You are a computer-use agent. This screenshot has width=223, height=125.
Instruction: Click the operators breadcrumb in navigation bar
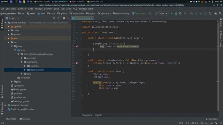(104, 14)
